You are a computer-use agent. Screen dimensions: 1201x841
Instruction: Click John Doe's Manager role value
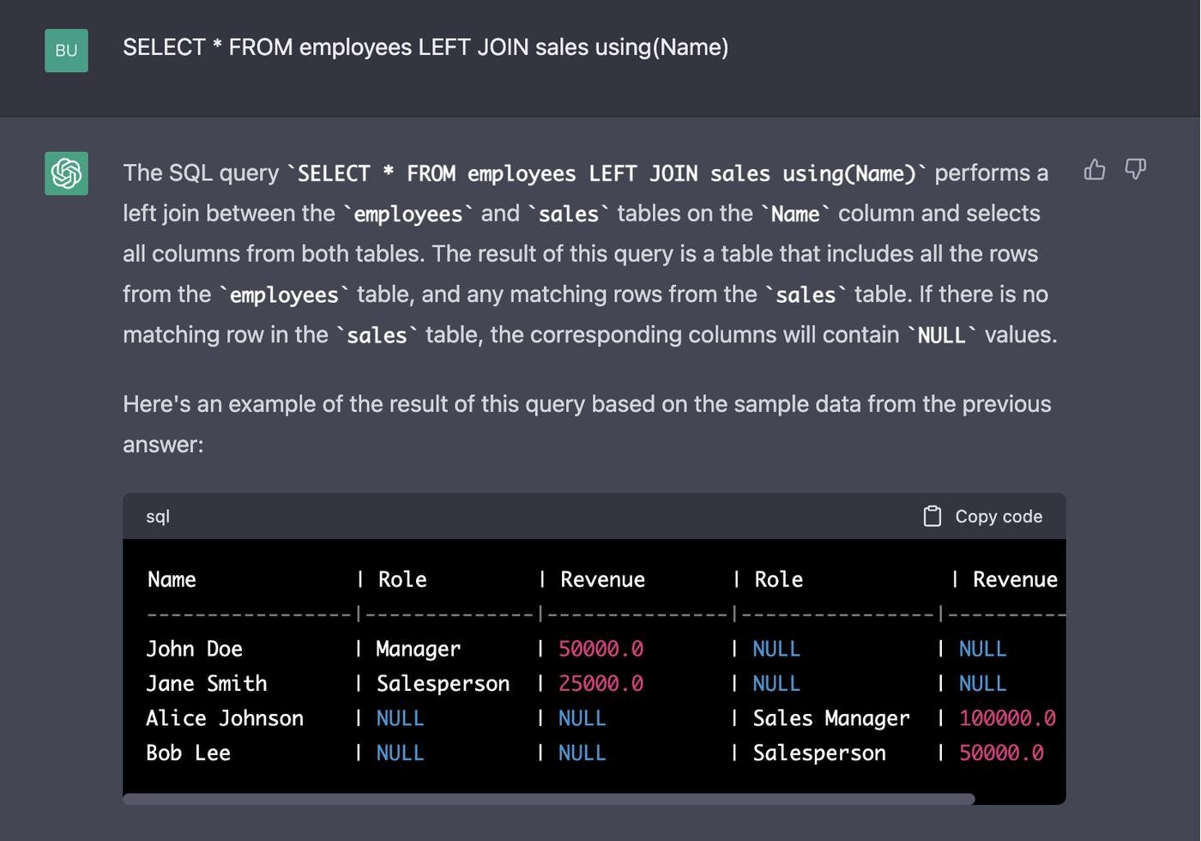coord(418,649)
